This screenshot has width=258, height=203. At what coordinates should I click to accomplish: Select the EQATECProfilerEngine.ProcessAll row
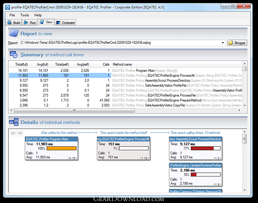click(126, 75)
